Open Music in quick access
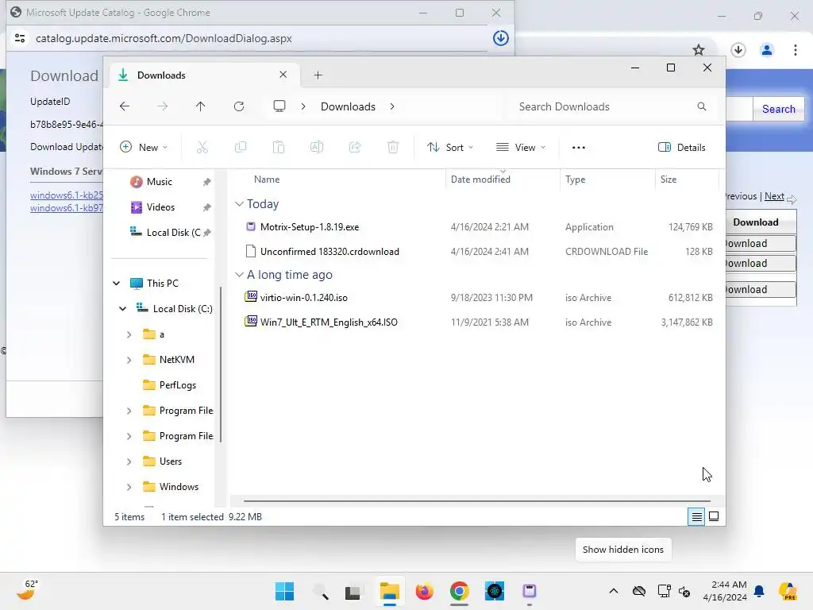The image size is (813, 610). pyautogui.click(x=159, y=182)
